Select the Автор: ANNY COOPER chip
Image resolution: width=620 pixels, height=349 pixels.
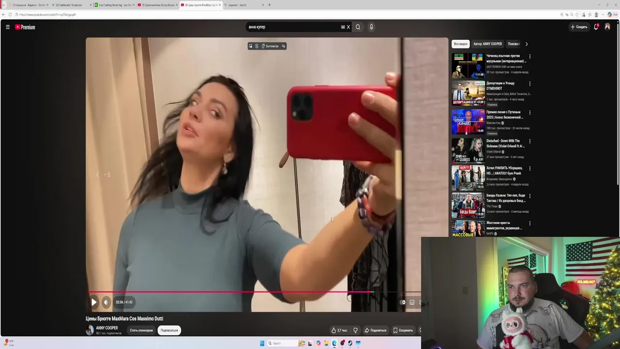point(488,44)
